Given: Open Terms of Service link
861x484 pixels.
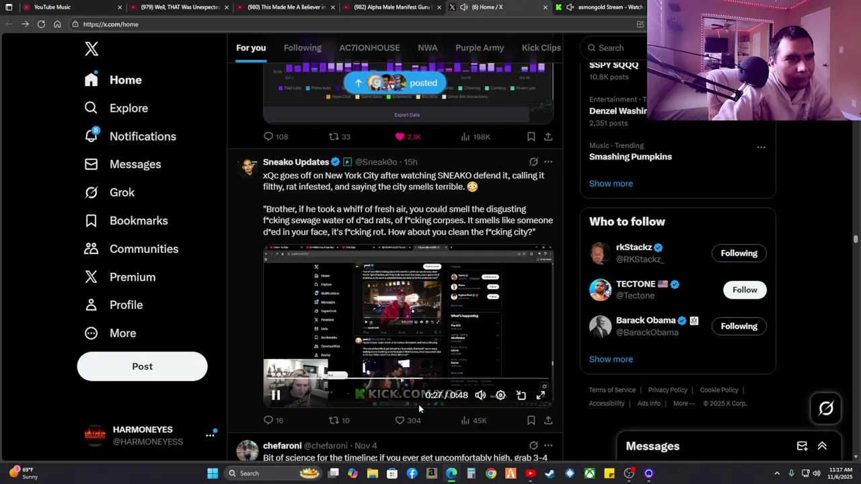Looking at the screenshot, I should [612, 390].
